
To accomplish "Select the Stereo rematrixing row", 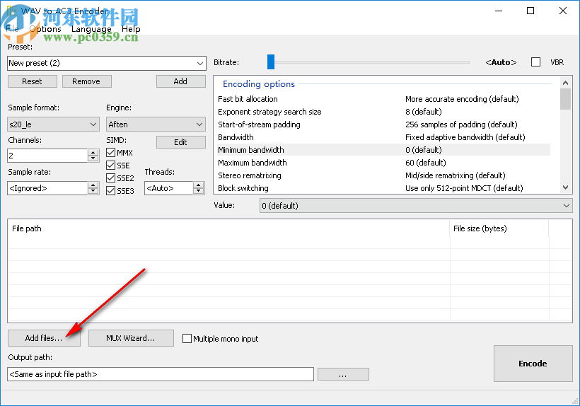I will (x=383, y=175).
